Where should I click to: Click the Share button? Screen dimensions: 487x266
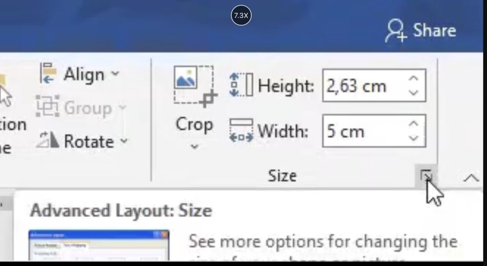[420, 31]
